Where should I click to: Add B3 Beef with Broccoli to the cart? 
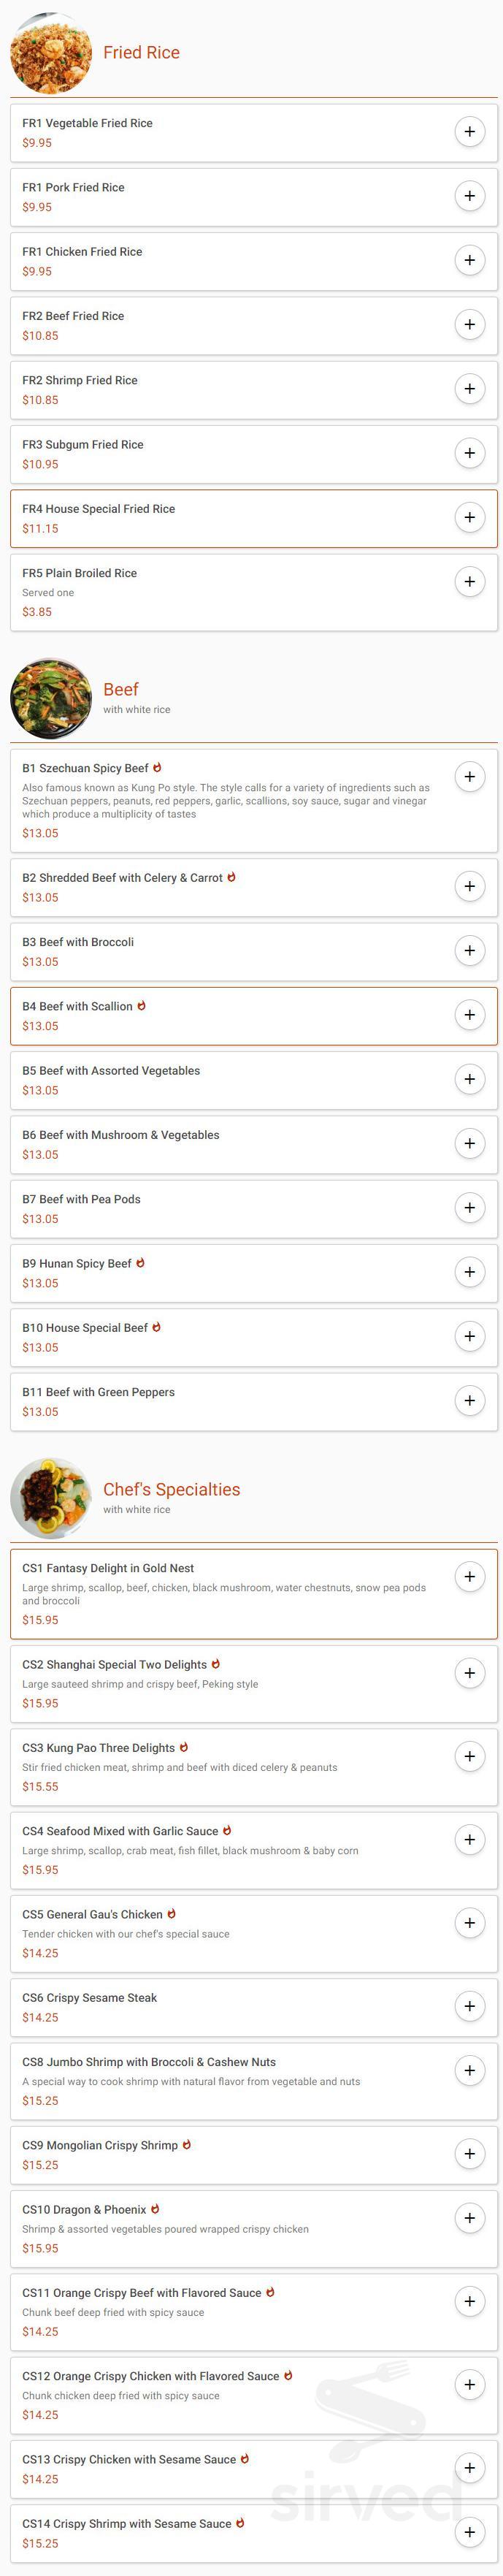pos(470,950)
